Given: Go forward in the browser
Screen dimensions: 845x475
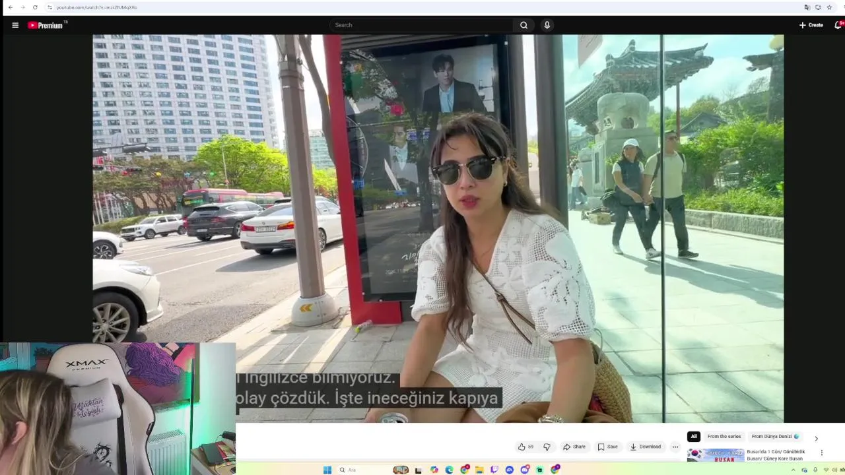Looking at the screenshot, I should (22, 7).
